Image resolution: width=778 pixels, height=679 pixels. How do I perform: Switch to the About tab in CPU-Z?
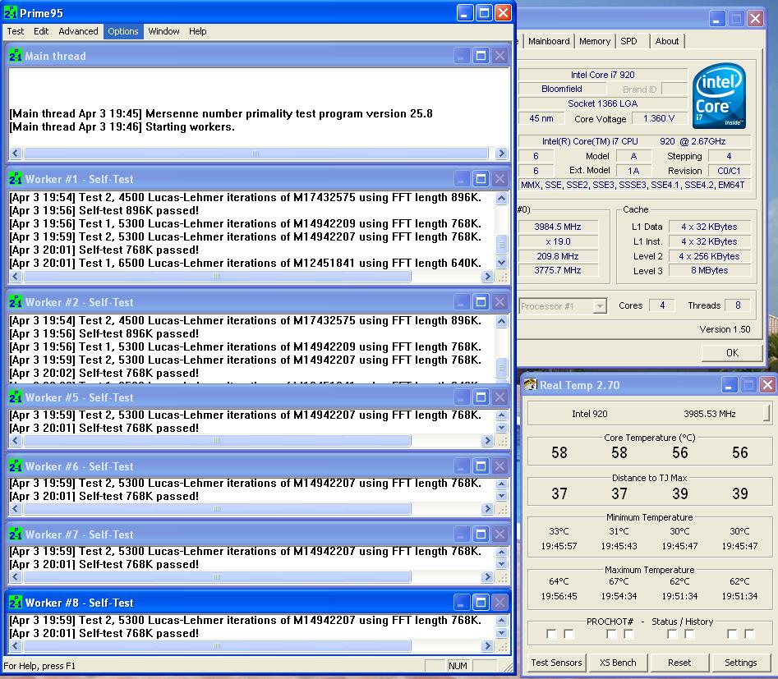[x=667, y=41]
